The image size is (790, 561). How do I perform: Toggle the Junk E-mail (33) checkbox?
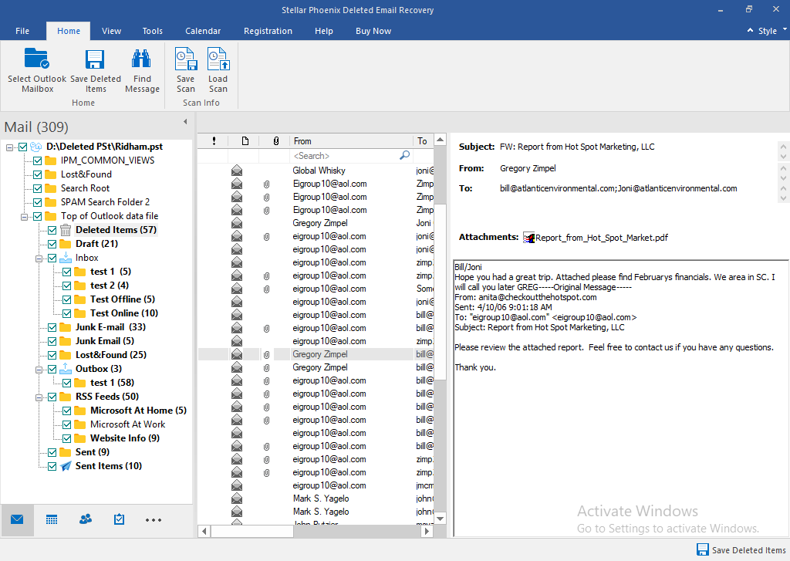coord(52,327)
